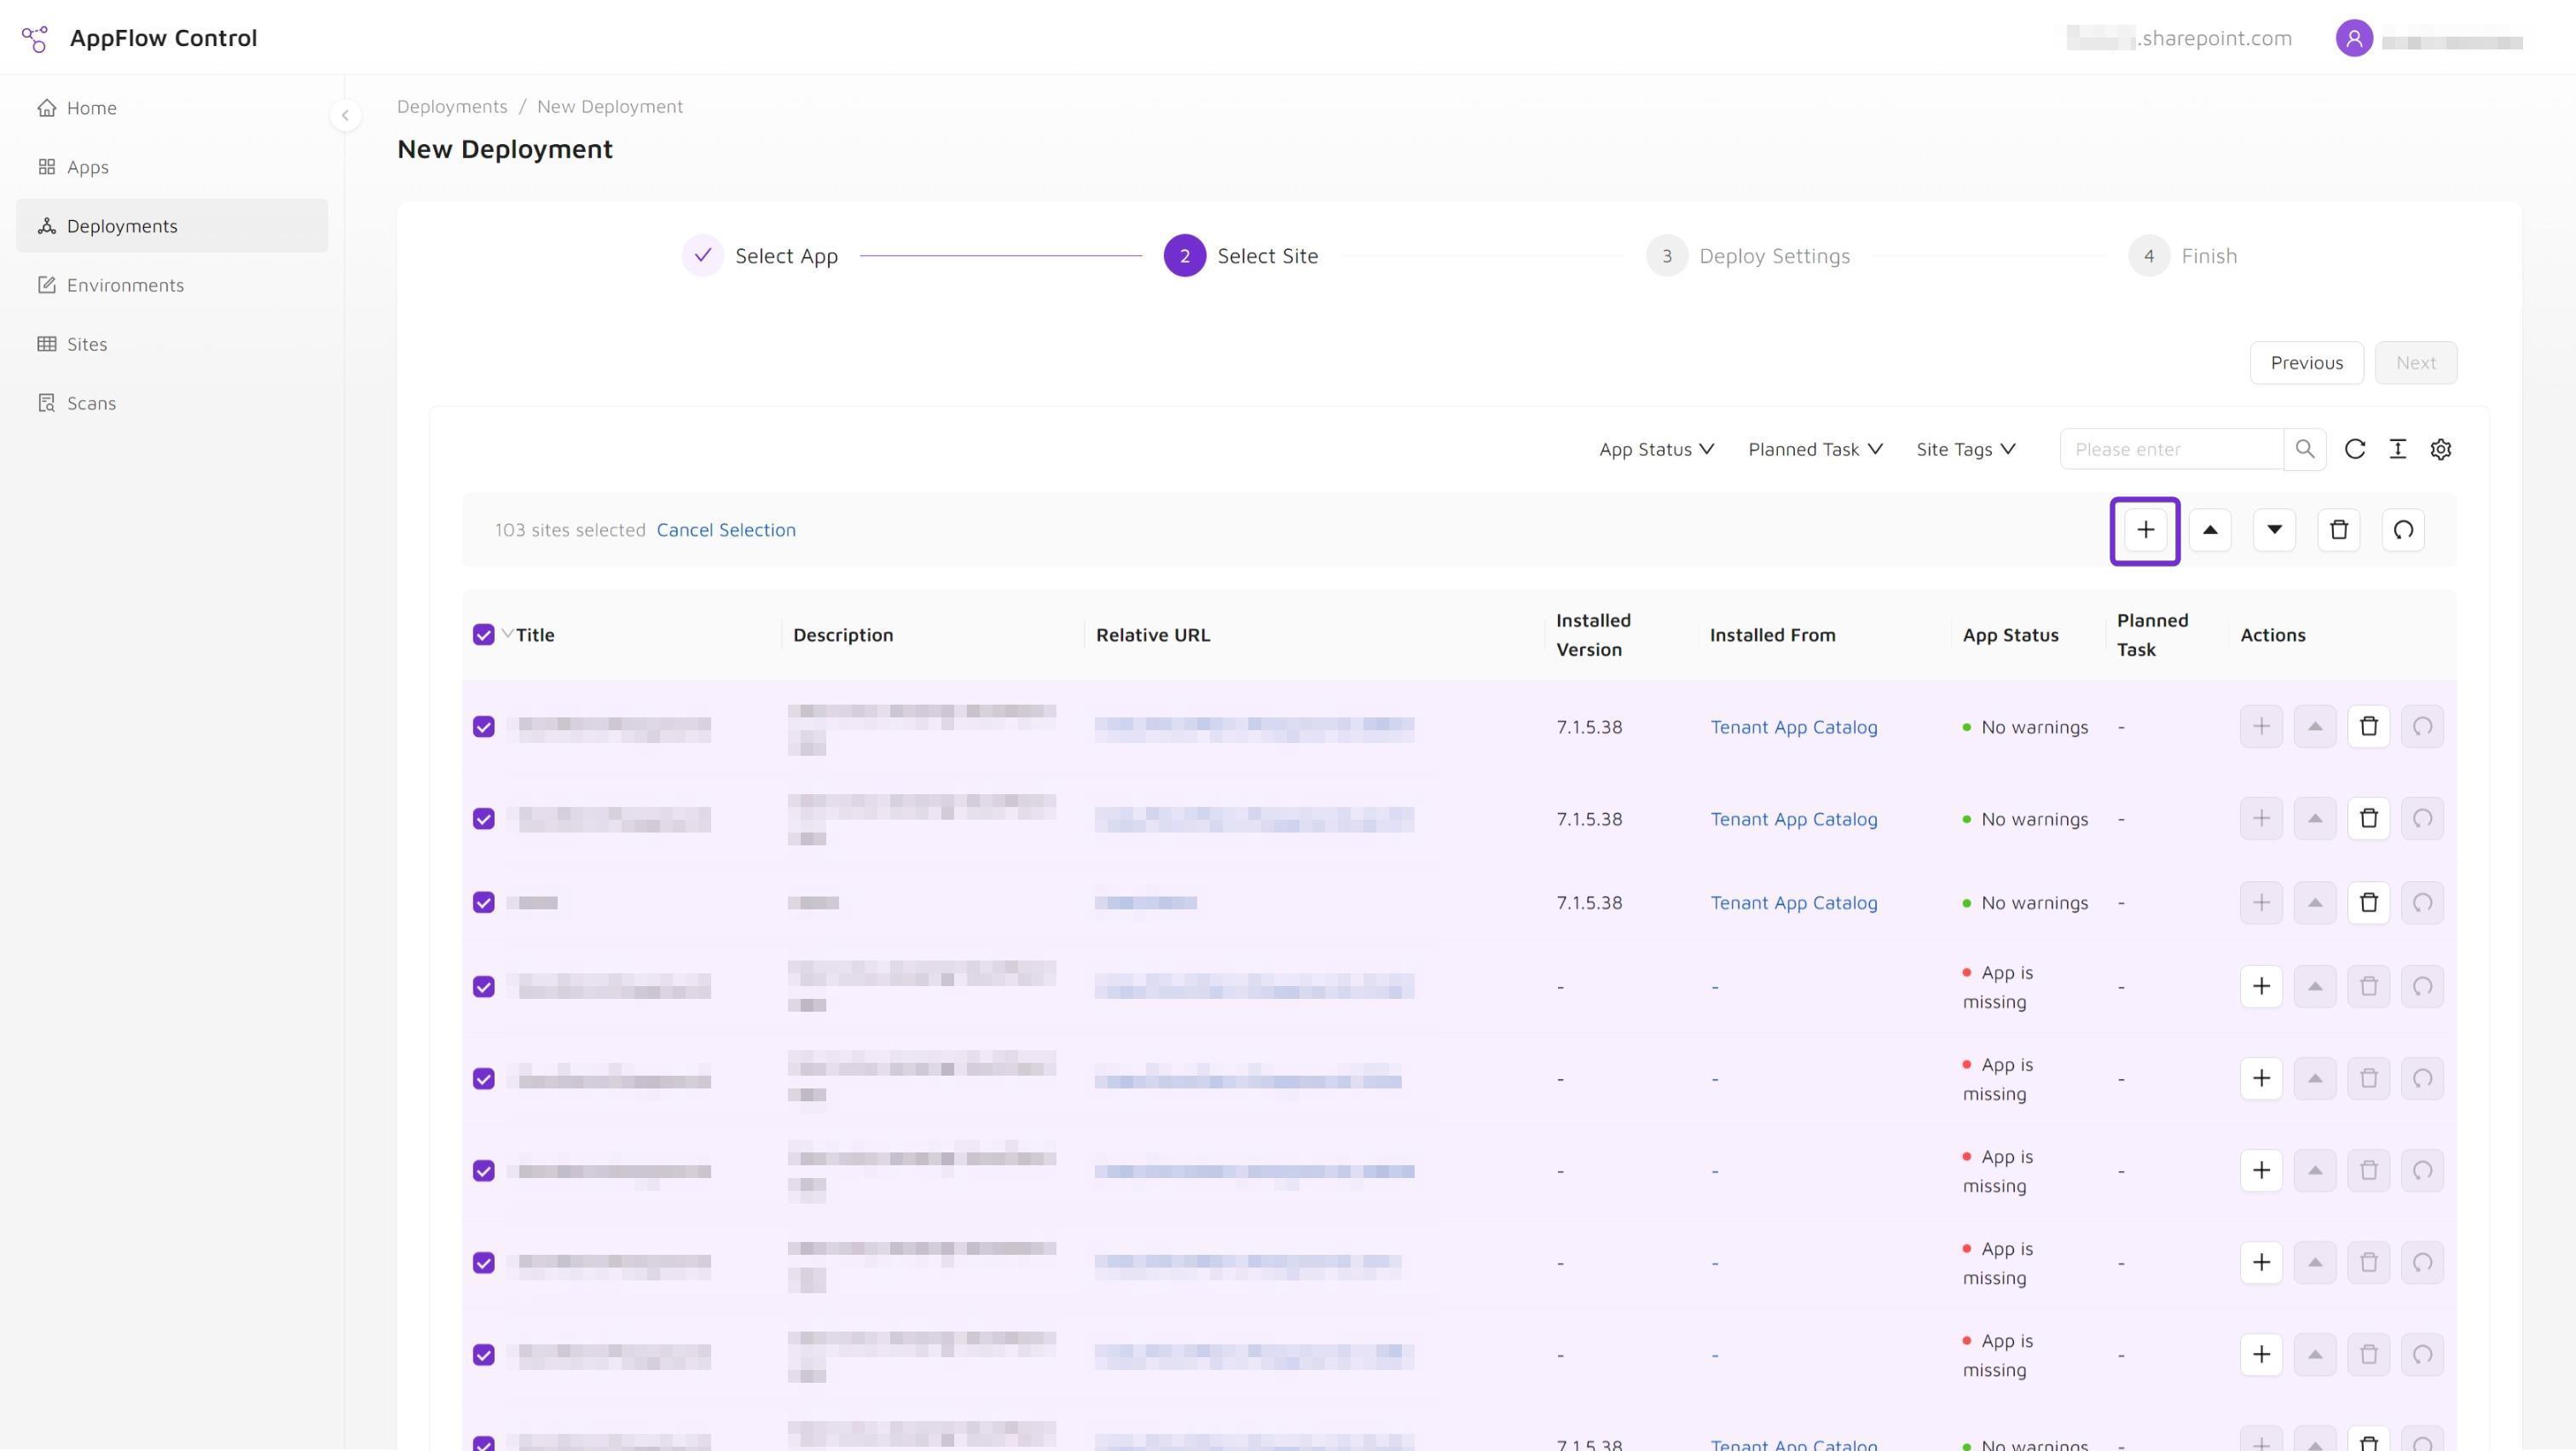Image resolution: width=2576 pixels, height=1451 pixels.
Task: Open the user avatar menu
Action: point(2354,38)
